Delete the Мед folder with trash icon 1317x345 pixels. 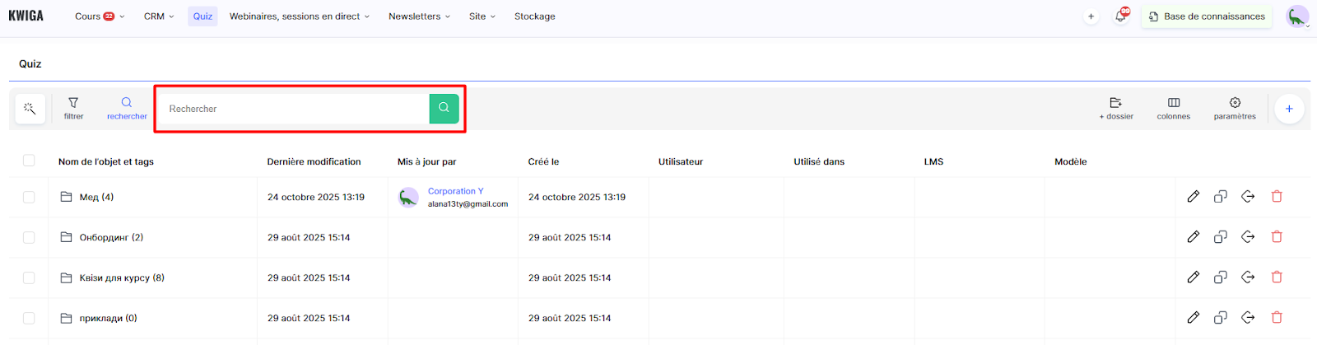tap(1277, 197)
